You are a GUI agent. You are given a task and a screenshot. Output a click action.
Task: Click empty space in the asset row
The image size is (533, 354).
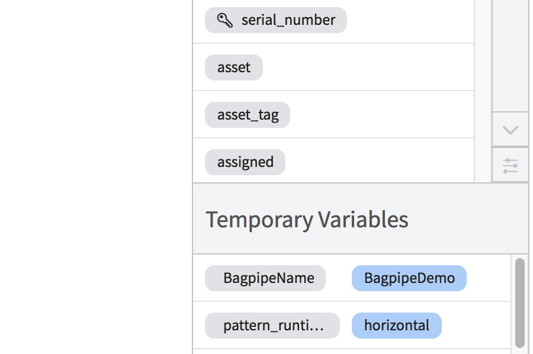[x=368, y=67]
